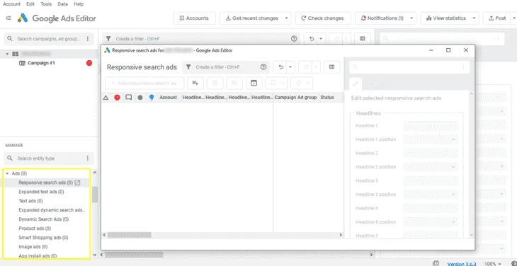Open View statistics dropdown arrow

[x=474, y=18]
